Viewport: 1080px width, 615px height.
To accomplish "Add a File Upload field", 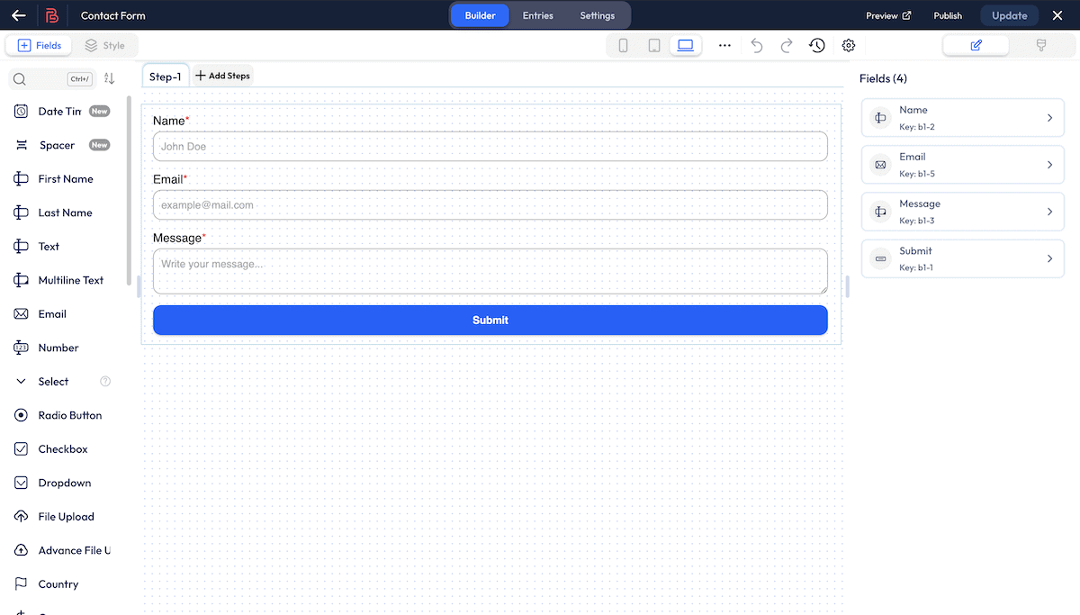I will coord(61,517).
